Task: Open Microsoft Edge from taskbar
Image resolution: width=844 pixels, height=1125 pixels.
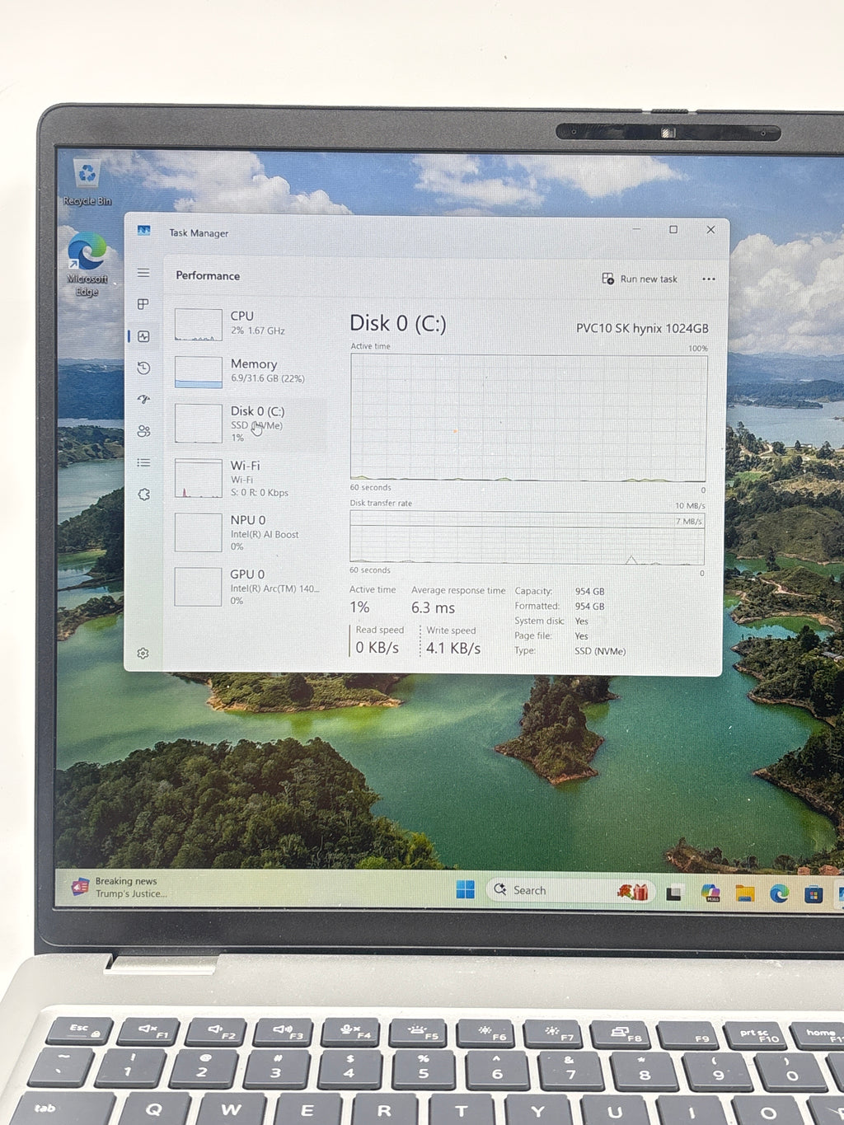Action: [x=779, y=893]
